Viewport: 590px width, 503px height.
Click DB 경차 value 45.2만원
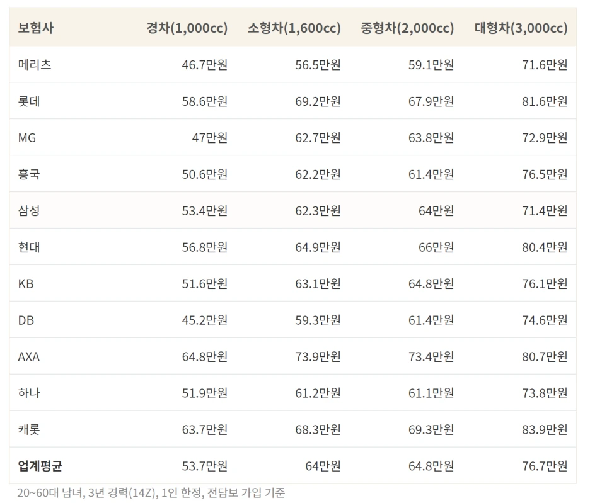pos(205,320)
